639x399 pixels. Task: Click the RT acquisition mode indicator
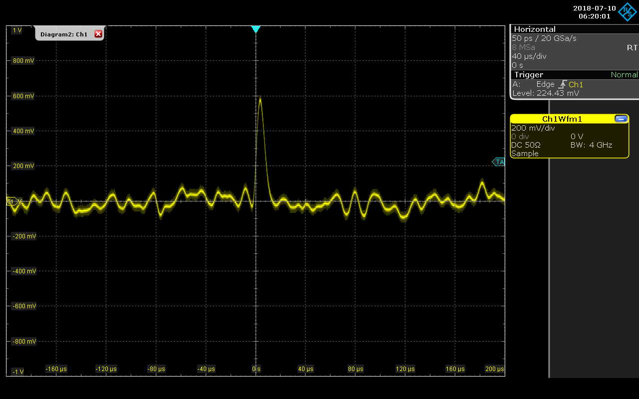pyautogui.click(x=632, y=48)
